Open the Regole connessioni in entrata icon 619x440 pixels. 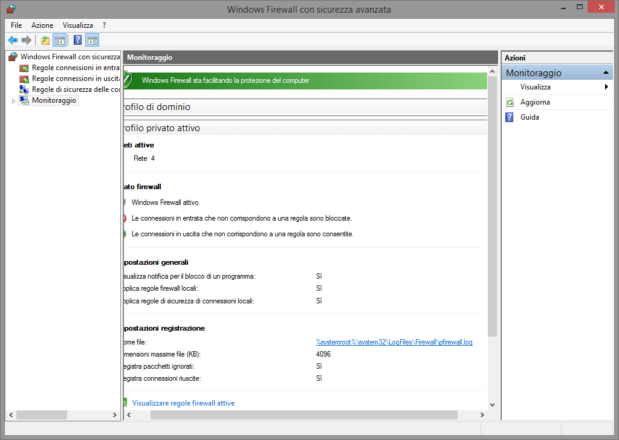tap(24, 68)
